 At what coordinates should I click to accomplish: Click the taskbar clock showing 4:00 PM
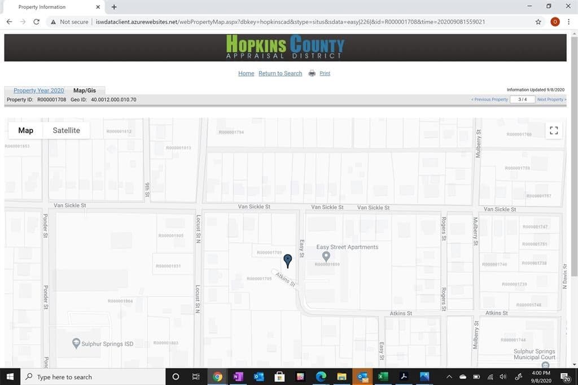click(541, 377)
